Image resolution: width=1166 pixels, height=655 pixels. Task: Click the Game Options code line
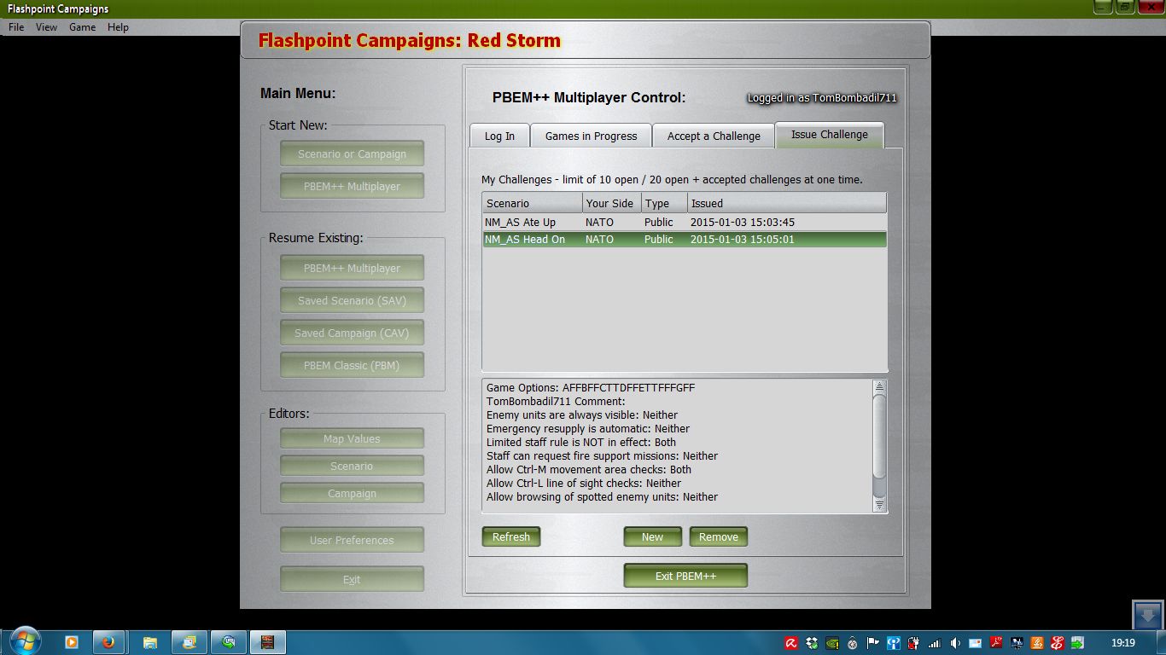[591, 388]
